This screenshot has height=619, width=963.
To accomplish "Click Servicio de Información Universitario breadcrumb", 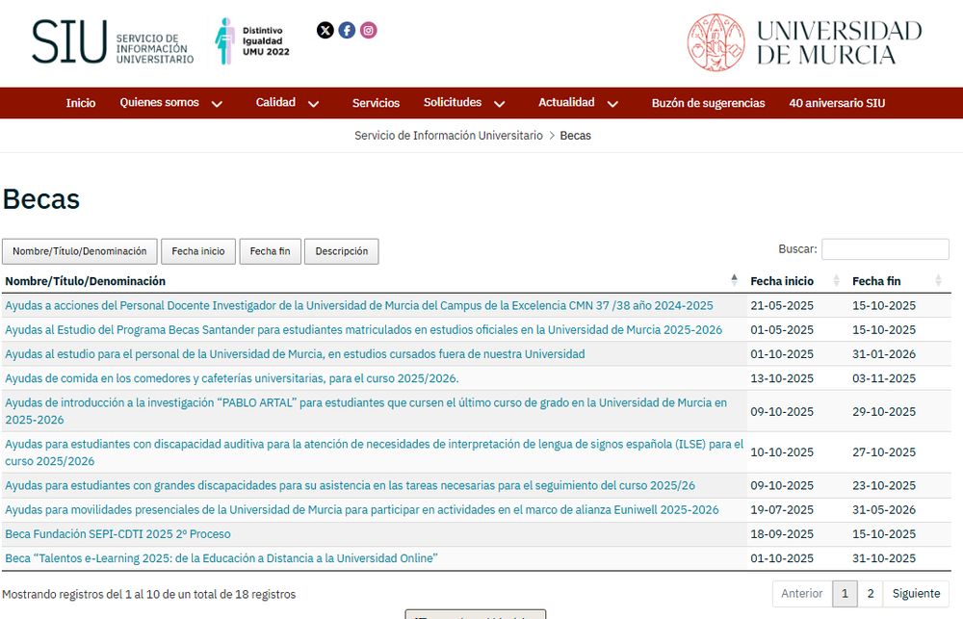I will point(449,135).
